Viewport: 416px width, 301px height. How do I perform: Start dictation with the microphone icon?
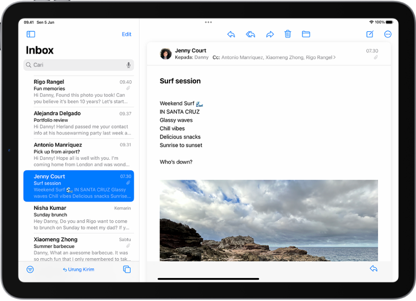click(x=129, y=65)
